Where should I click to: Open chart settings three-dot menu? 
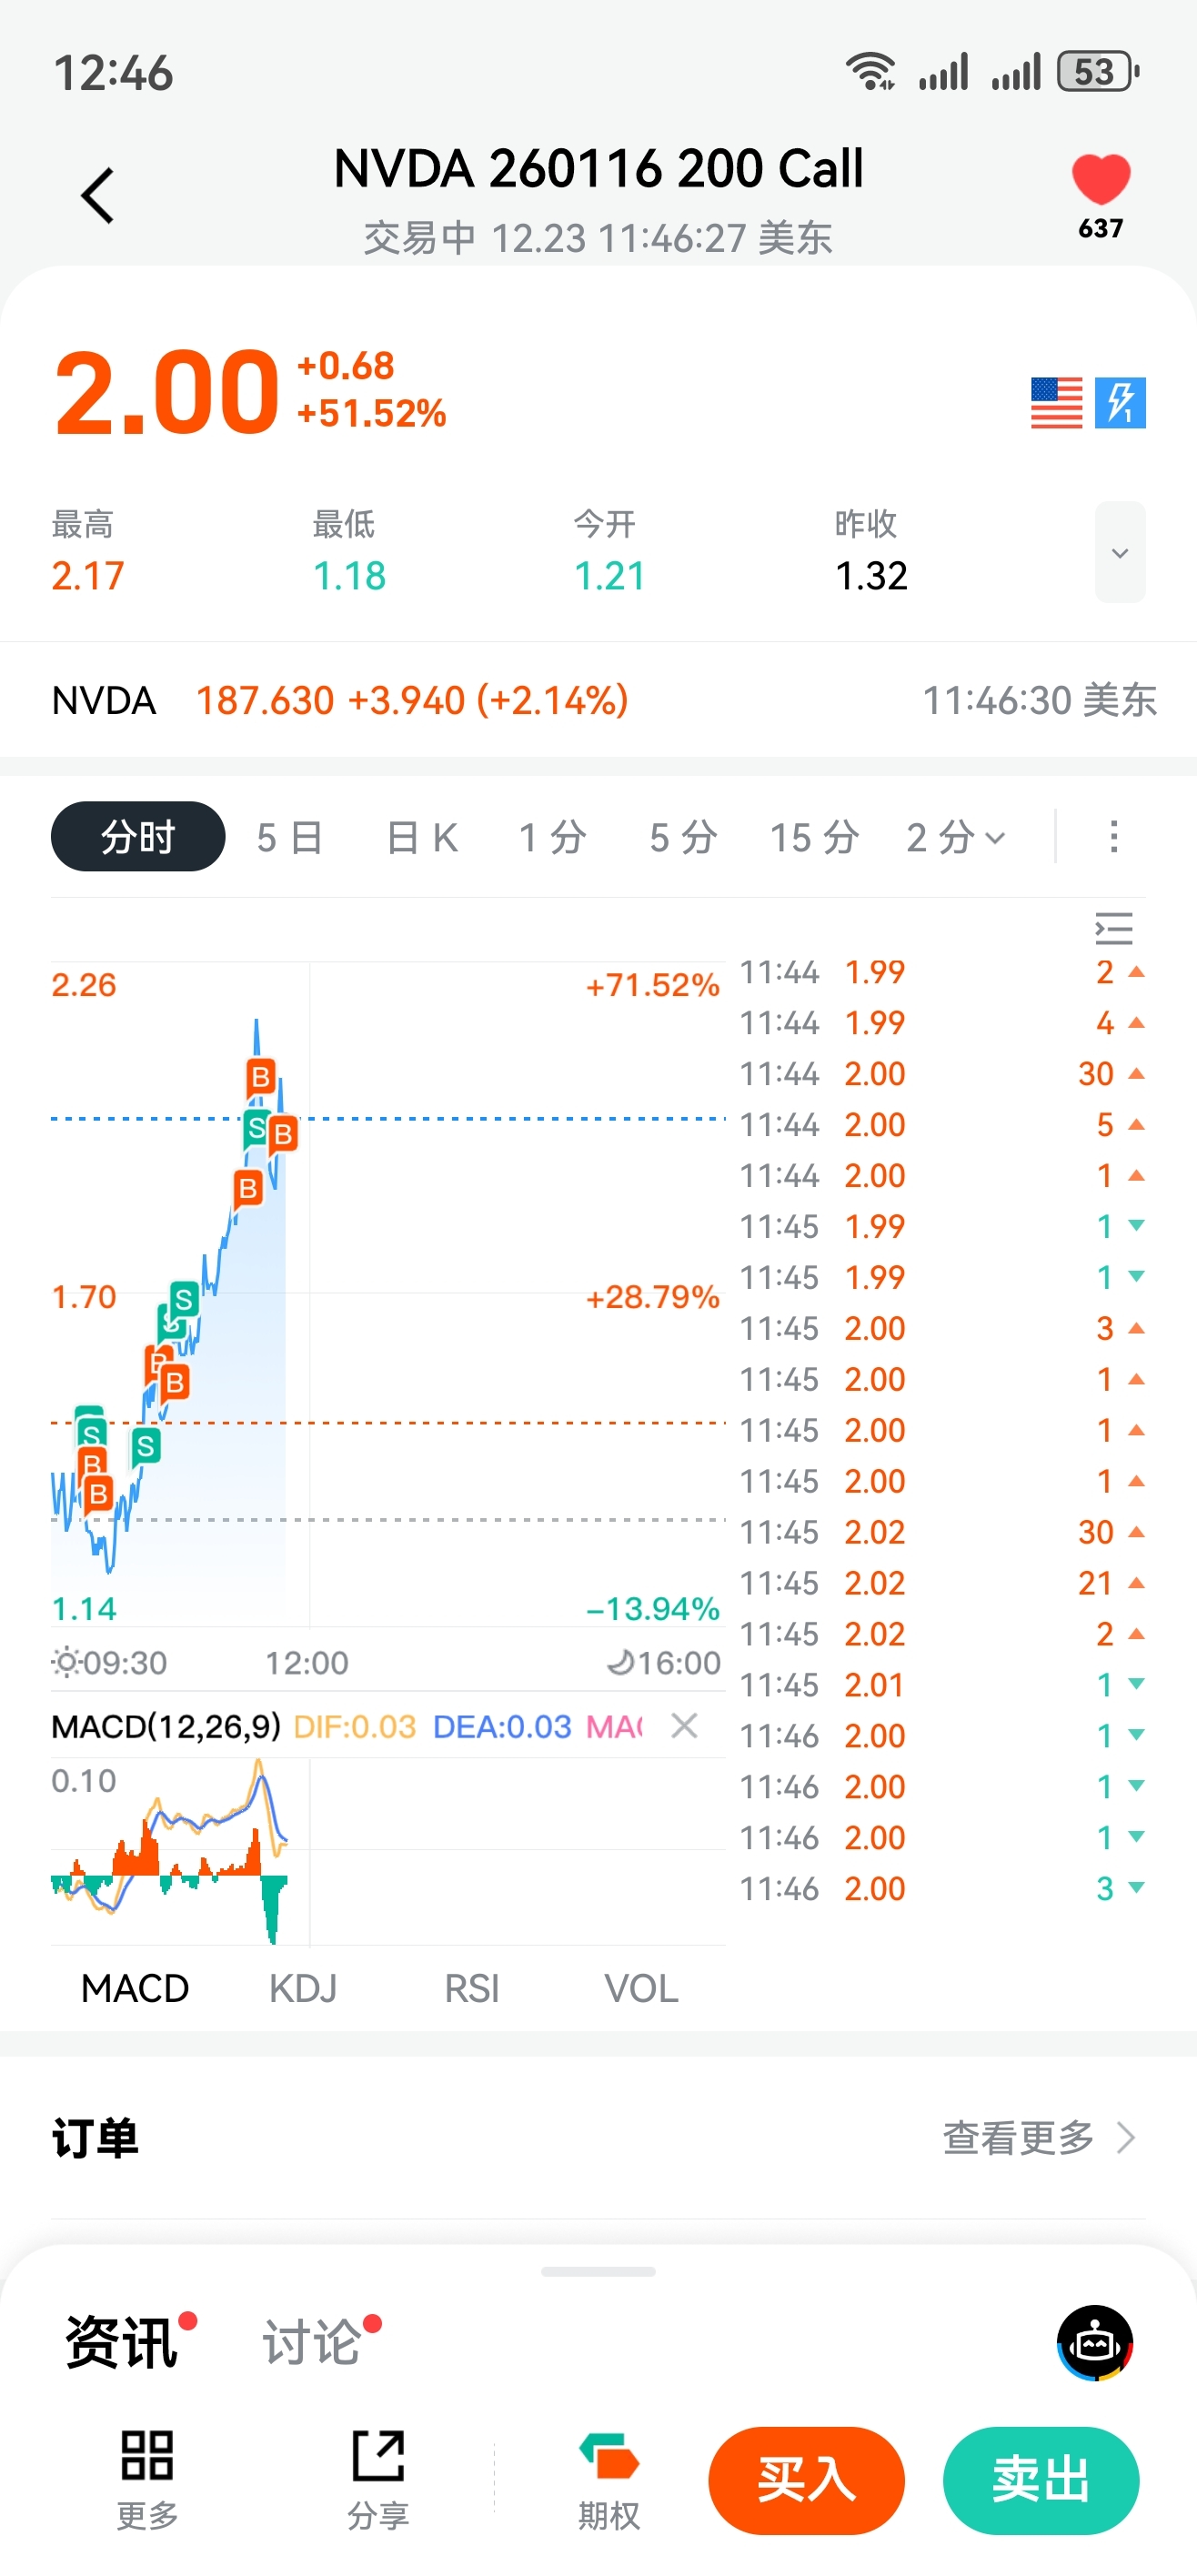[x=1113, y=837]
